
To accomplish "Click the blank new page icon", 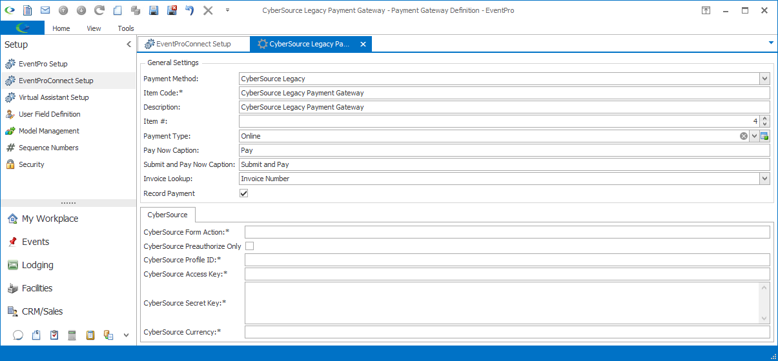I will pos(118,10).
